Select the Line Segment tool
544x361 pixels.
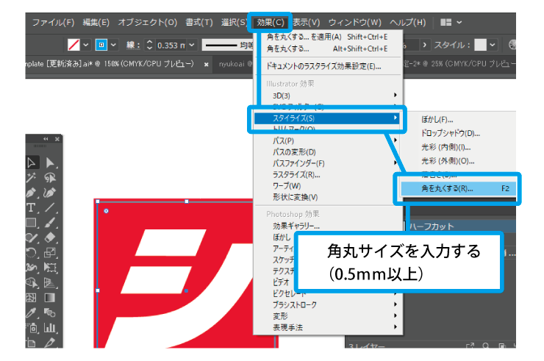point(50,207)
